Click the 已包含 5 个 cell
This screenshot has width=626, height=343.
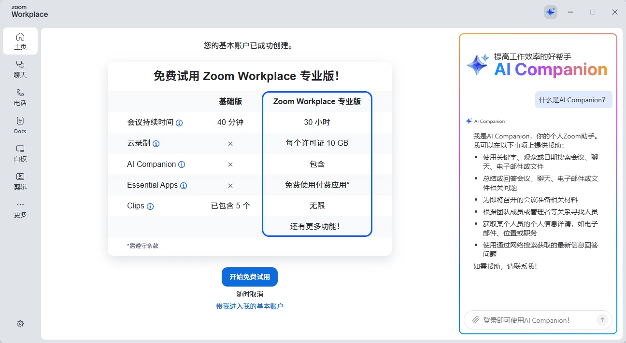(230, 206)
